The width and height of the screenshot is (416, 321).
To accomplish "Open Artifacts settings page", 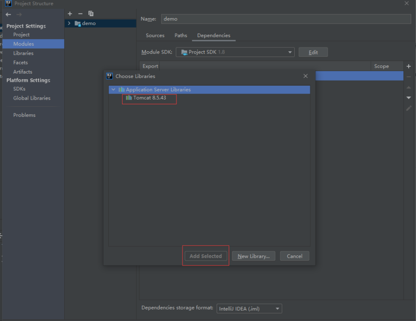I will tap(23, 72).
